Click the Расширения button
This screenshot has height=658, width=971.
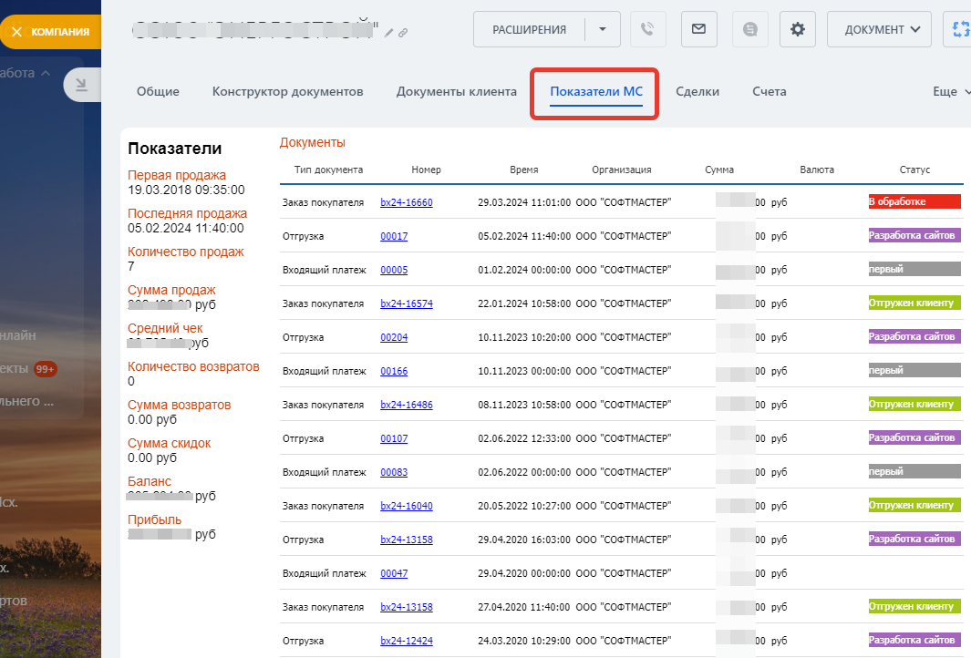point(529,29)
